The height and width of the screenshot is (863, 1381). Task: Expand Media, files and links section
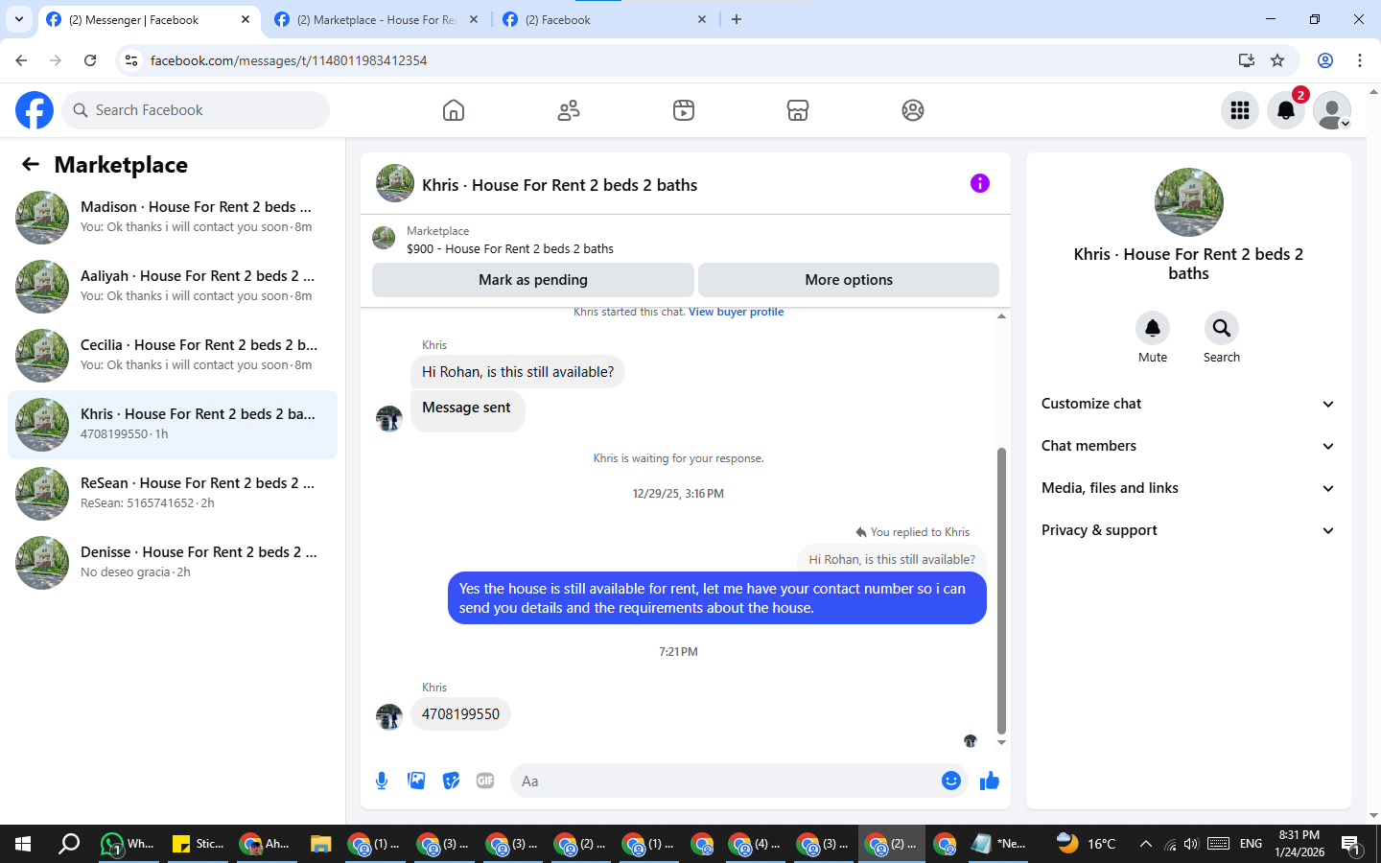pos(1188,488)
